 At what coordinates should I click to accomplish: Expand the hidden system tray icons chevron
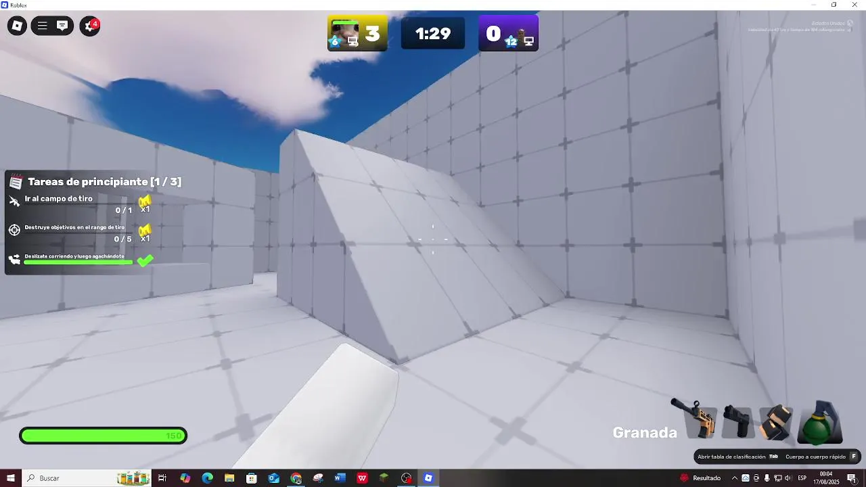[735, 478]
